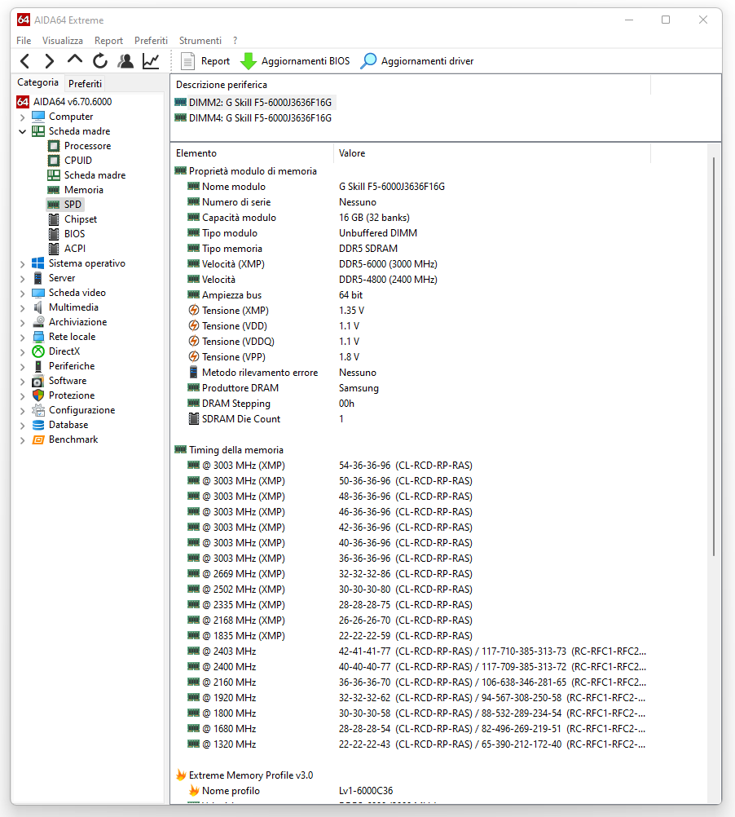Screen dimensions: 735x817
Task: Refresh the current page with the refresh icon
Action: [x=100, y=61]
